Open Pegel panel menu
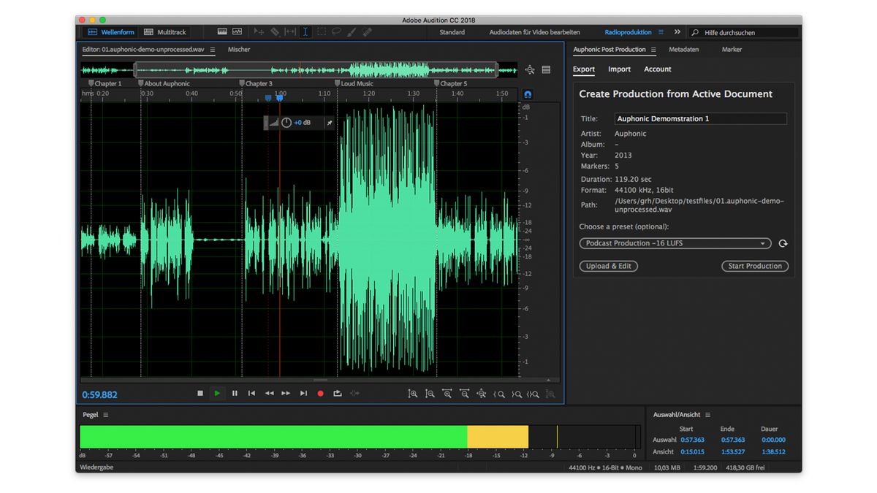 pos(105,415)
